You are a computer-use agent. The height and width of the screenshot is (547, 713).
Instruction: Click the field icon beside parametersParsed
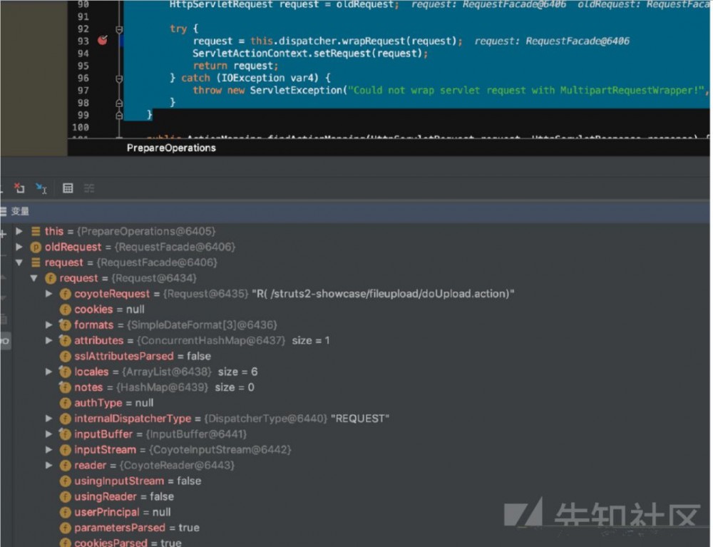tap(66, 528)
